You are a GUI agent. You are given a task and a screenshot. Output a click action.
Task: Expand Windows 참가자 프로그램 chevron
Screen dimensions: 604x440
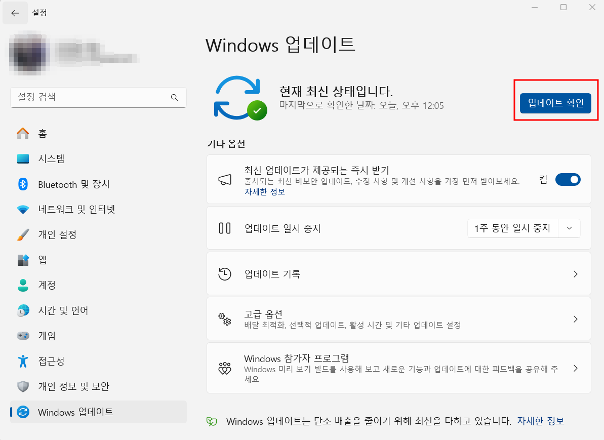[x=576, y=368]
